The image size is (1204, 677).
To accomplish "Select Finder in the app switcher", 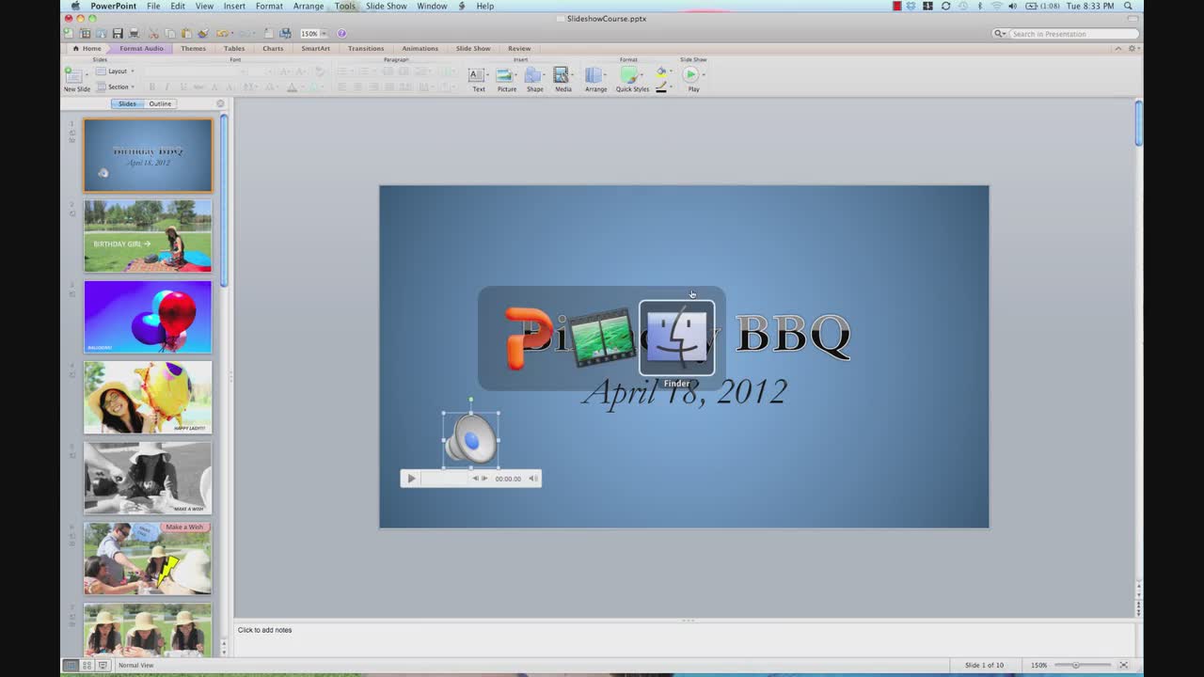I will [677, 338].
